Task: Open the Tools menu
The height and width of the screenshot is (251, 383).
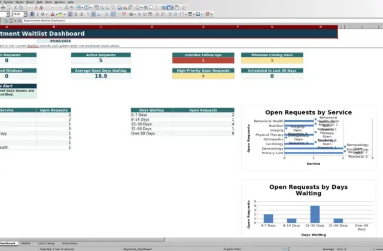Action: (48, 2)
